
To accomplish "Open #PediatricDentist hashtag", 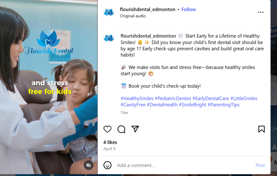I will pyautogui.click(x=173, y=98).
